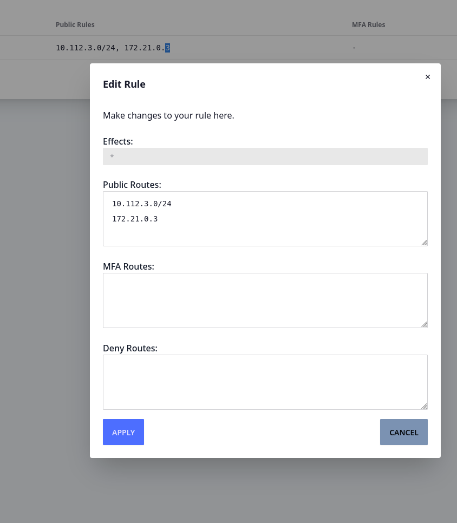Click the "Edit Rule" dialog heading

124,84
